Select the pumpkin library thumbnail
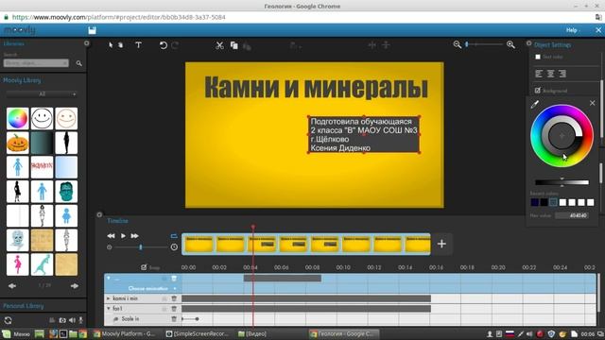 pyautogui.click(x=17, y=143)
